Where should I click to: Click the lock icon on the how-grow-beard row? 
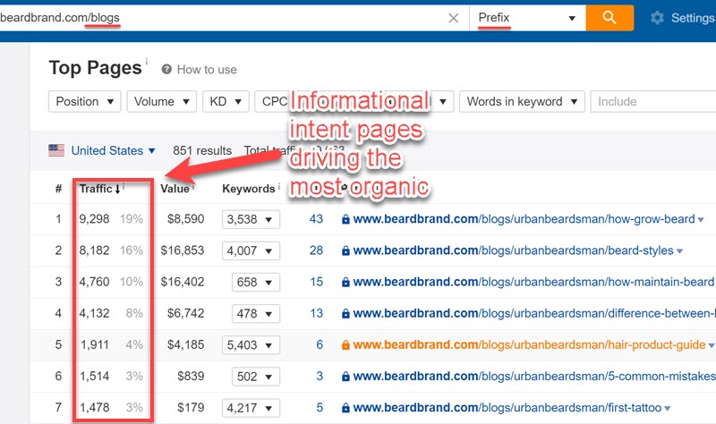(x=345, y=219)
